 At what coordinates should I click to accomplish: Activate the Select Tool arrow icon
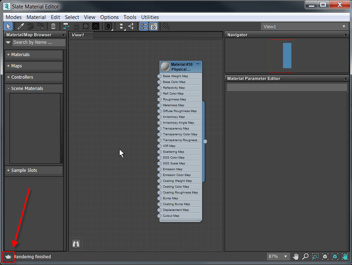8,26
